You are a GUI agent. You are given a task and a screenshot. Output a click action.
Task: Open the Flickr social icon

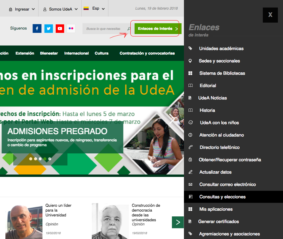point(71,28)
